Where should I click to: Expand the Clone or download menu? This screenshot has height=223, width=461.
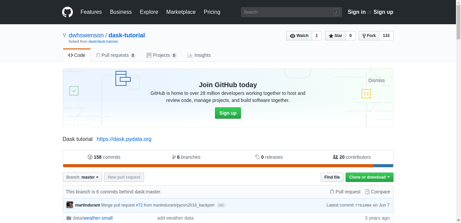(369, 177)
